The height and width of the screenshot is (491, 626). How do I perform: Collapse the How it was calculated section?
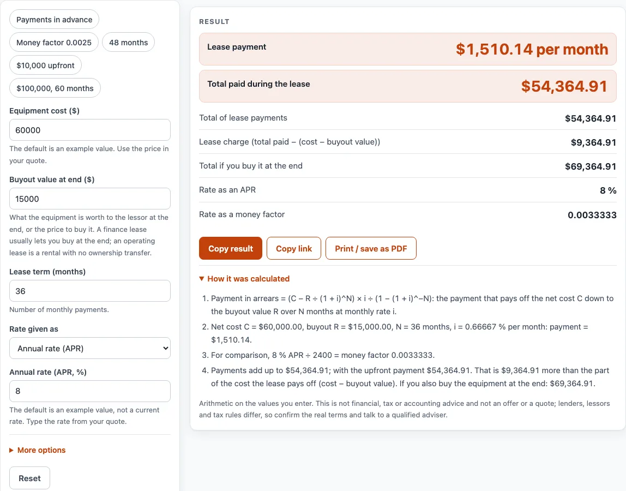pyautogui.click(x=244, y=279)
